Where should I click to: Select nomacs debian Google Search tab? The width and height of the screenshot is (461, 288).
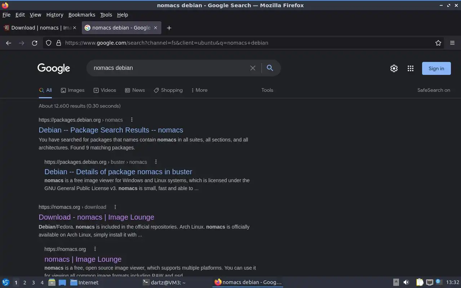121,28
